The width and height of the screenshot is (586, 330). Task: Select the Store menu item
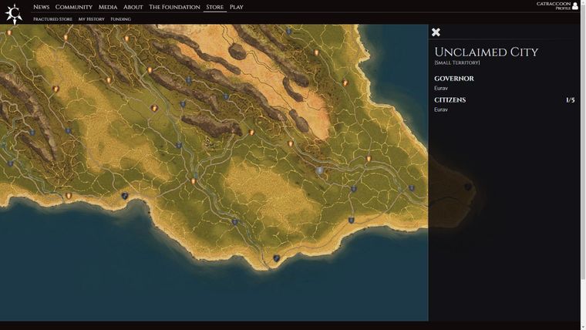214,7
